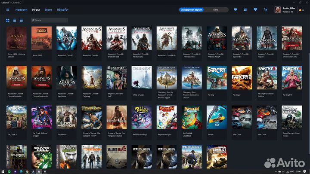The width and height of the screenshot is (310, 174).
Task: Open Assassin's Creed Syndicate cover
Action: (67, 77)
